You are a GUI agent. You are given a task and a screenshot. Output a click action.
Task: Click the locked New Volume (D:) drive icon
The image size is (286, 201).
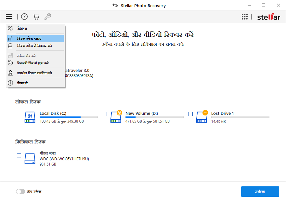116,116
